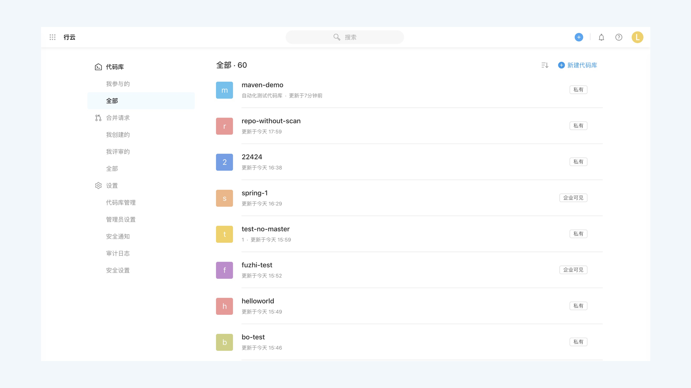Click 私有 tag on test-no-master row
691x388 pixels.
[x=578, y=234]
